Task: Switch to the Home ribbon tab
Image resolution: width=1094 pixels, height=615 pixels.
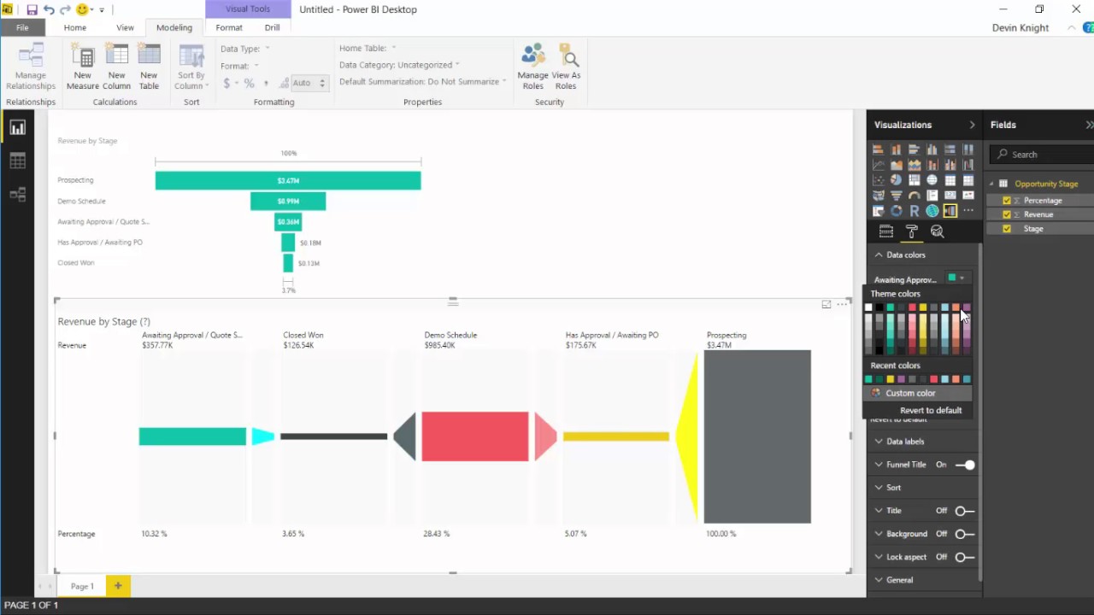Action: tap(75, 27)
